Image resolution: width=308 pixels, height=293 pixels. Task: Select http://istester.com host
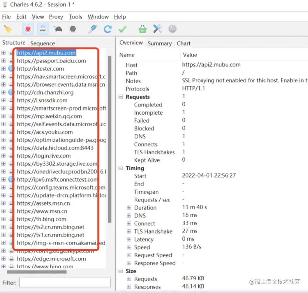pyautogui.click(x=40, y=69)
